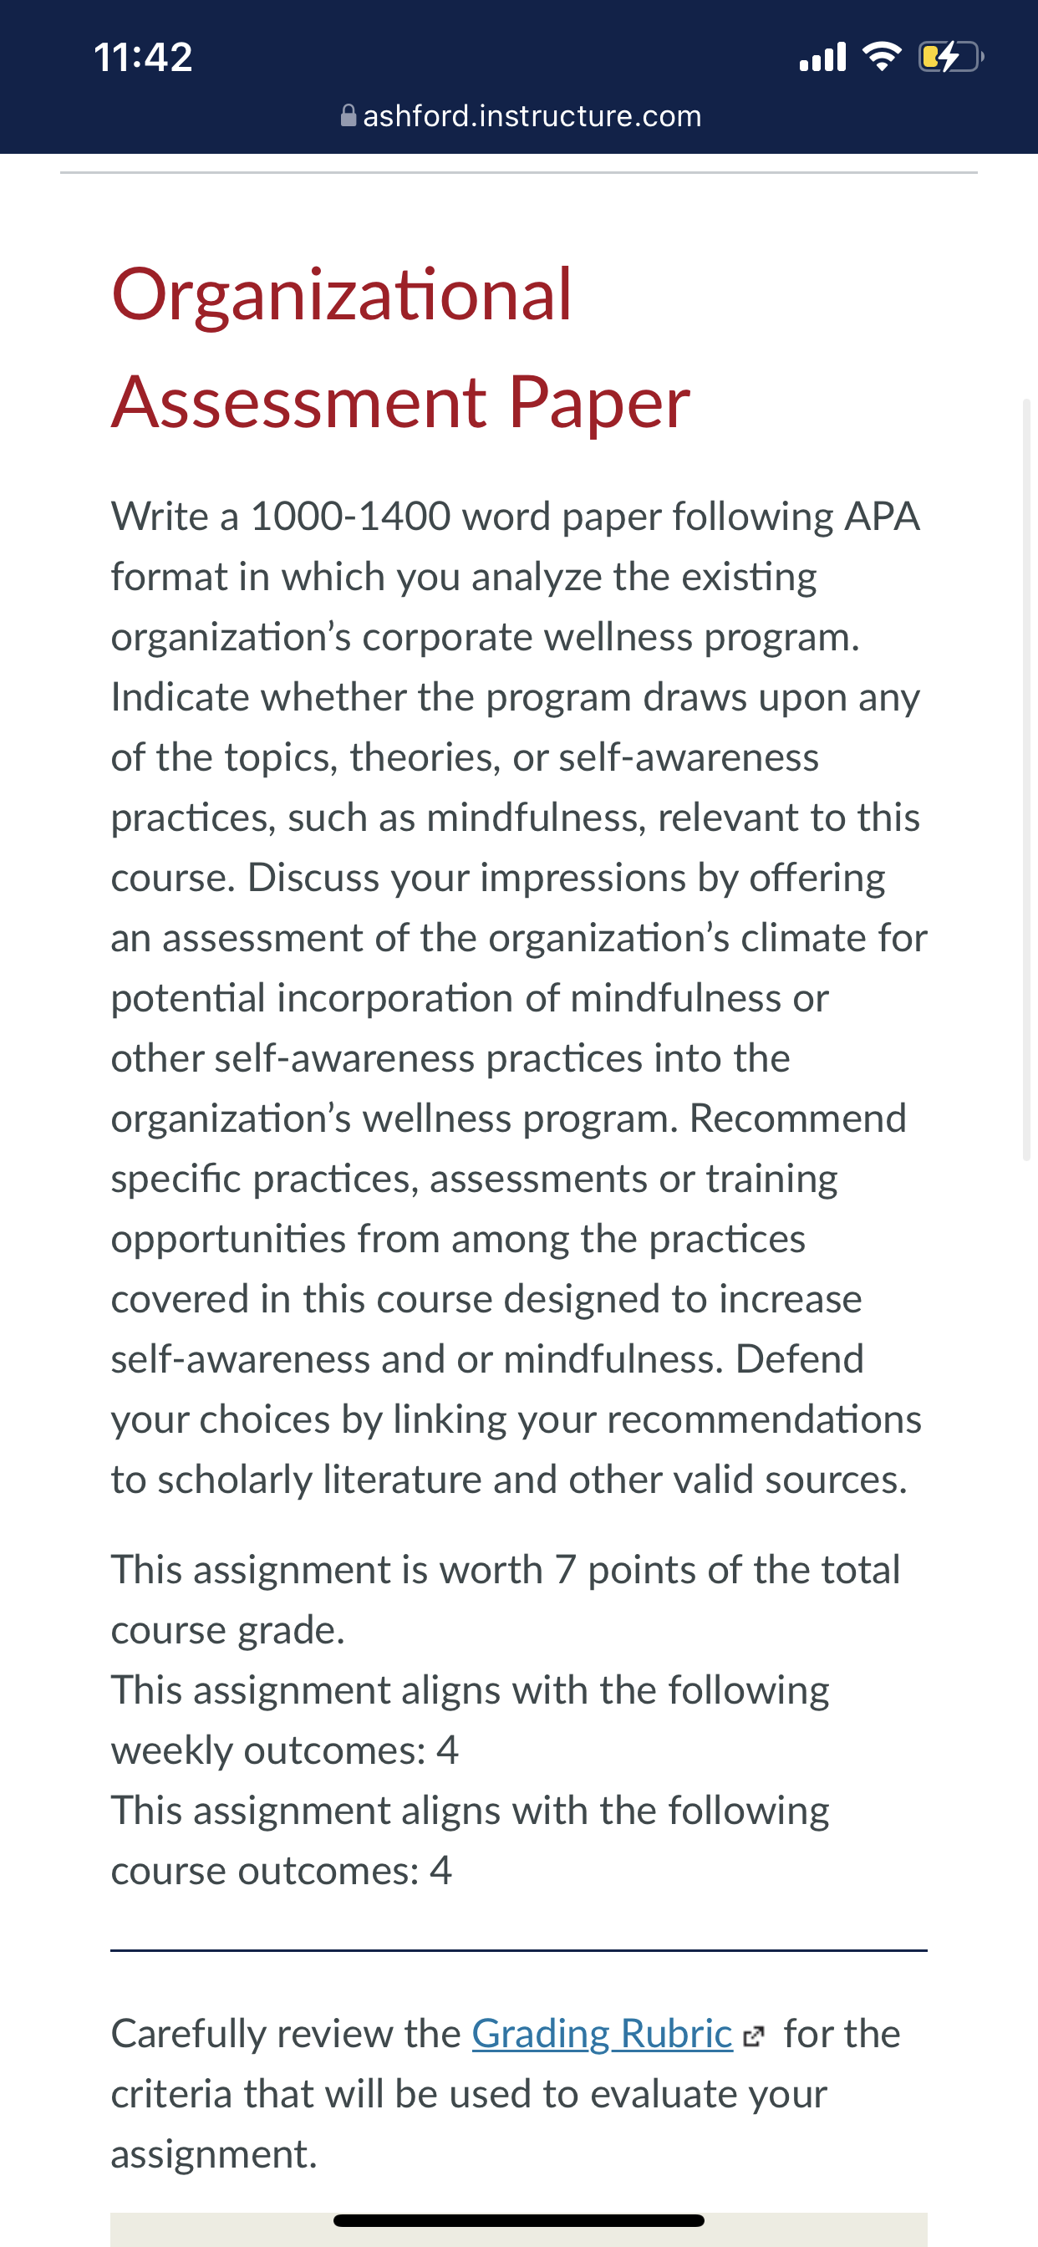The image size is (1038, 2247).
Task: Click the 'course outcomes: 4' text line
Action: pyautogui.click(x=281, y=1871)
